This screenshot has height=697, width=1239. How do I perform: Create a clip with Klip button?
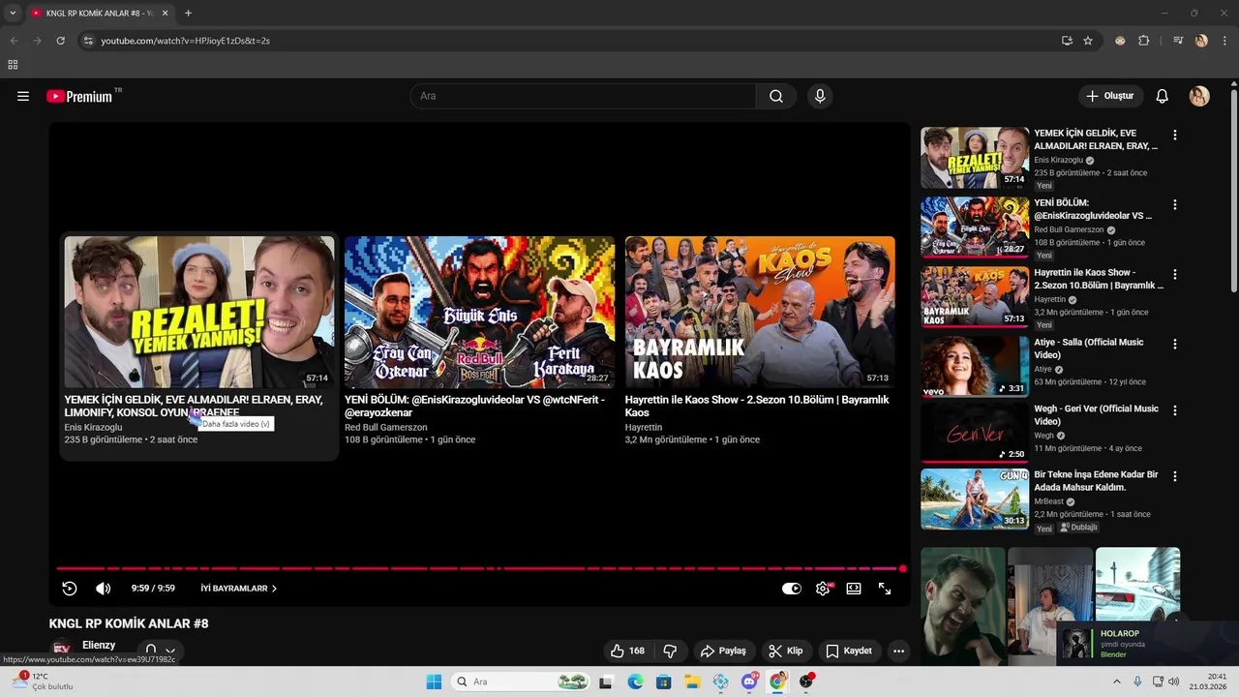pos(785,651)
